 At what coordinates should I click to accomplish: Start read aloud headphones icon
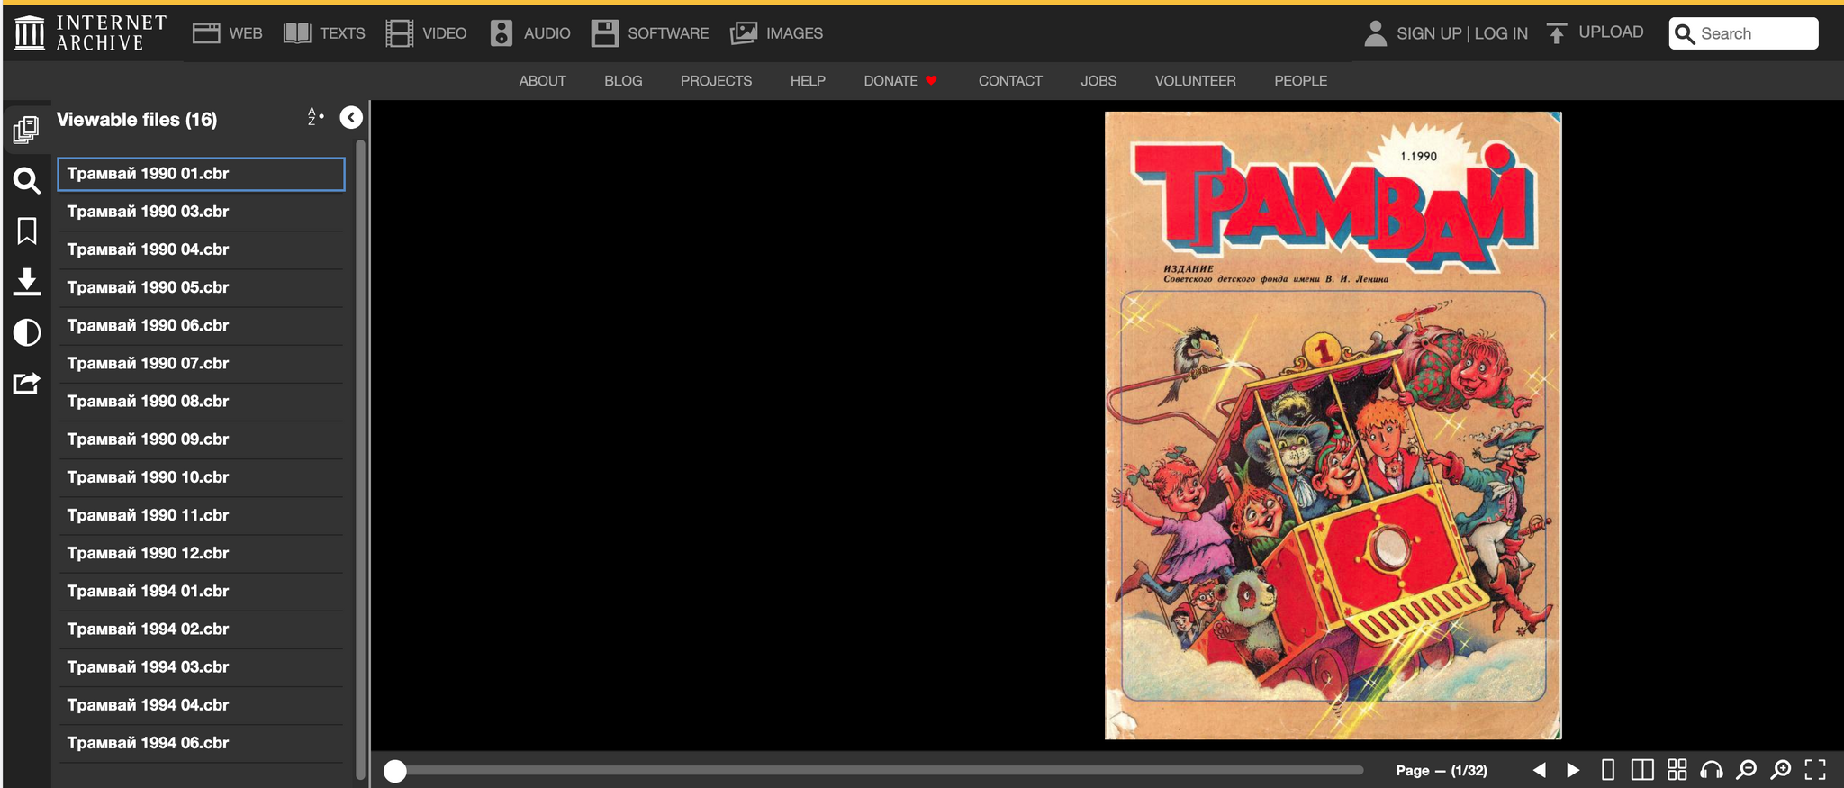[1711, 770]
